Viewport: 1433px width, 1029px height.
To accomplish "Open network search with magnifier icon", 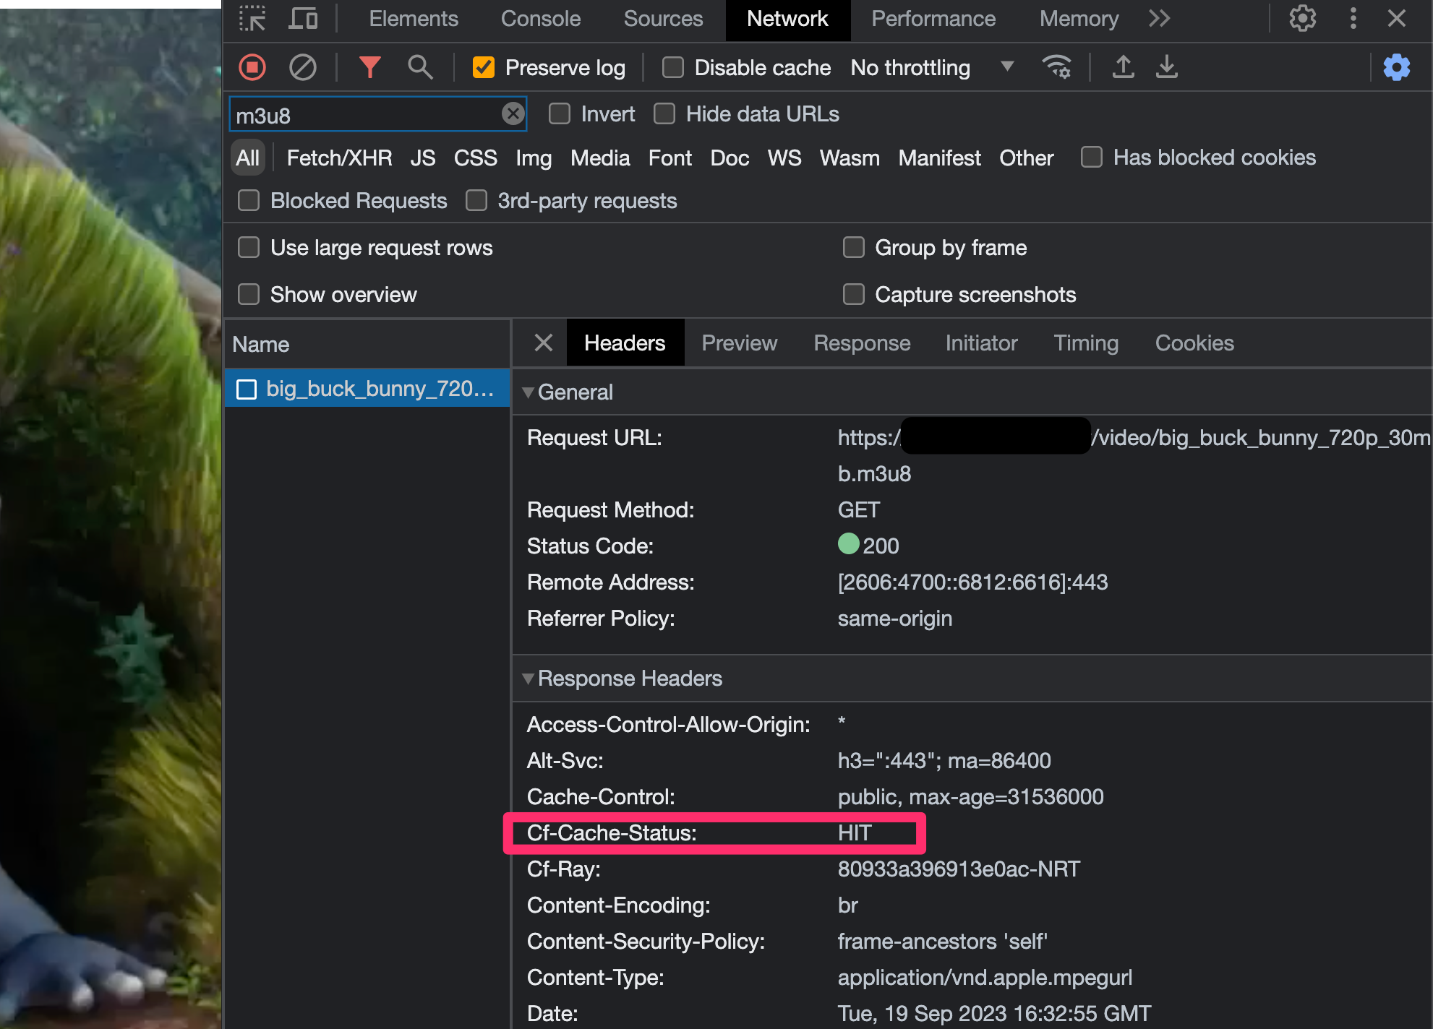I will click(x=420, y=67).
